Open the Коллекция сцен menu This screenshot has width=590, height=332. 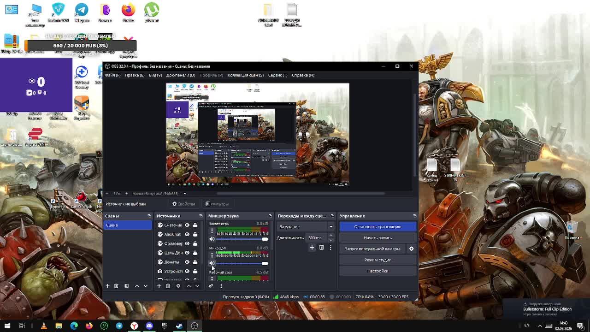246,75
